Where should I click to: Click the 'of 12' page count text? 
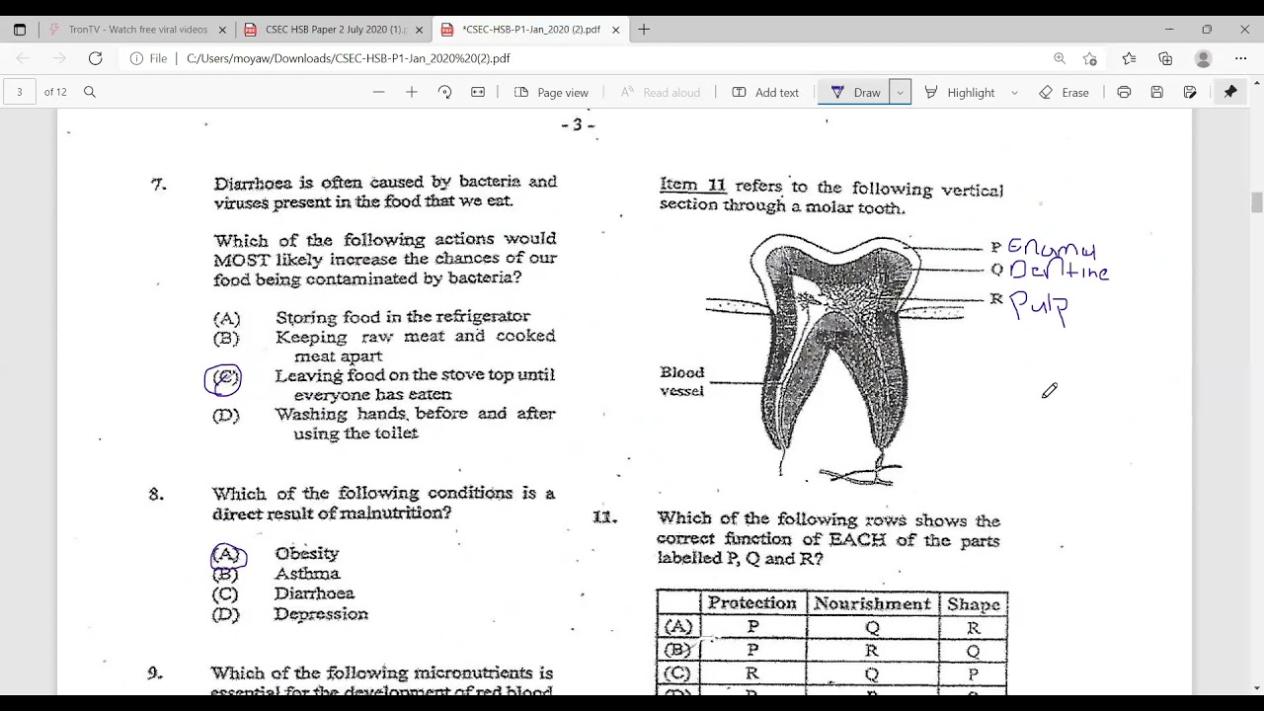55,92
